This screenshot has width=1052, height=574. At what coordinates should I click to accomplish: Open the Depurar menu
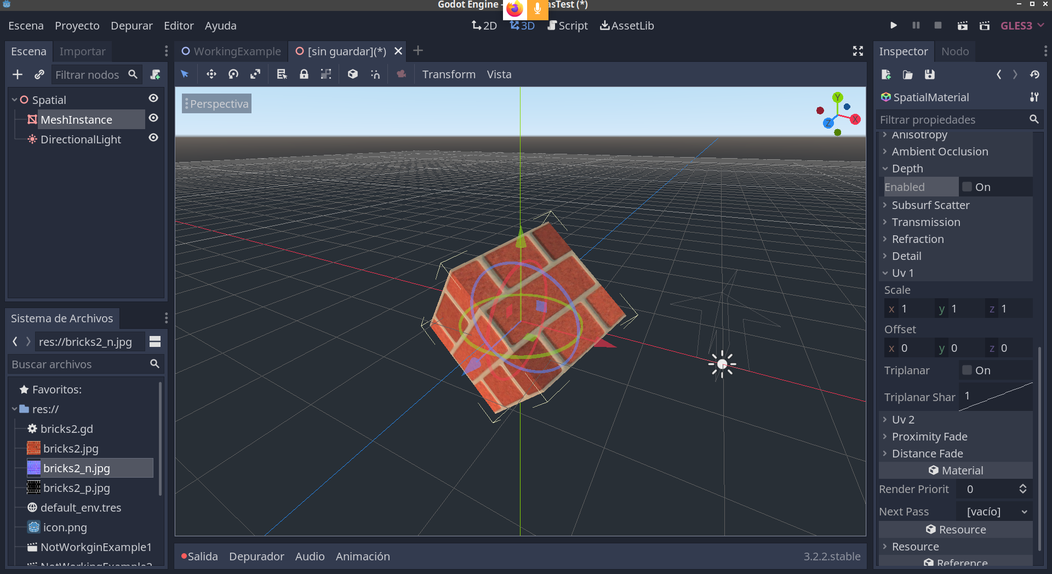point(131,26)
